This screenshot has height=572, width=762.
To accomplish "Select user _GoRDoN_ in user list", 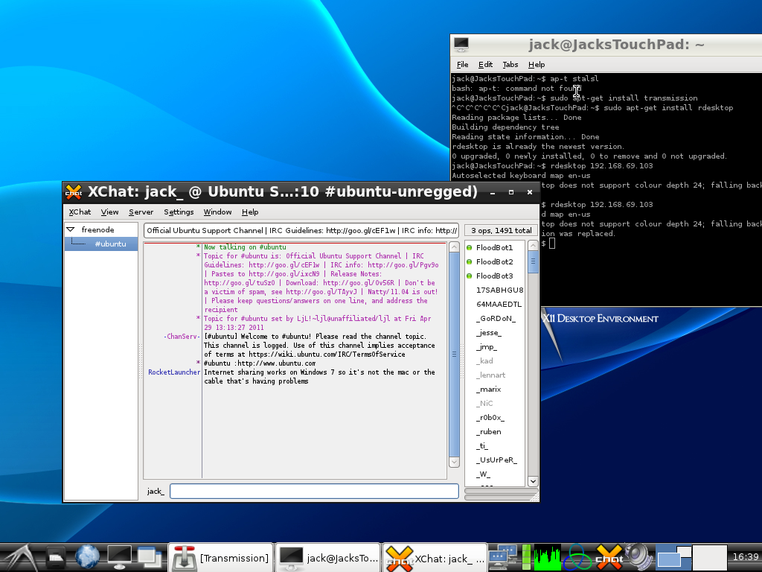I will (496, 318).
